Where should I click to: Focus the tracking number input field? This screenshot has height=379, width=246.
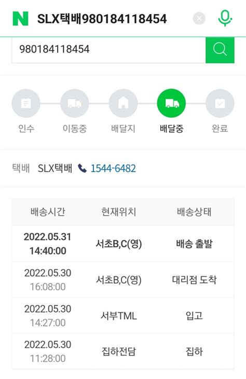point(108,50)
